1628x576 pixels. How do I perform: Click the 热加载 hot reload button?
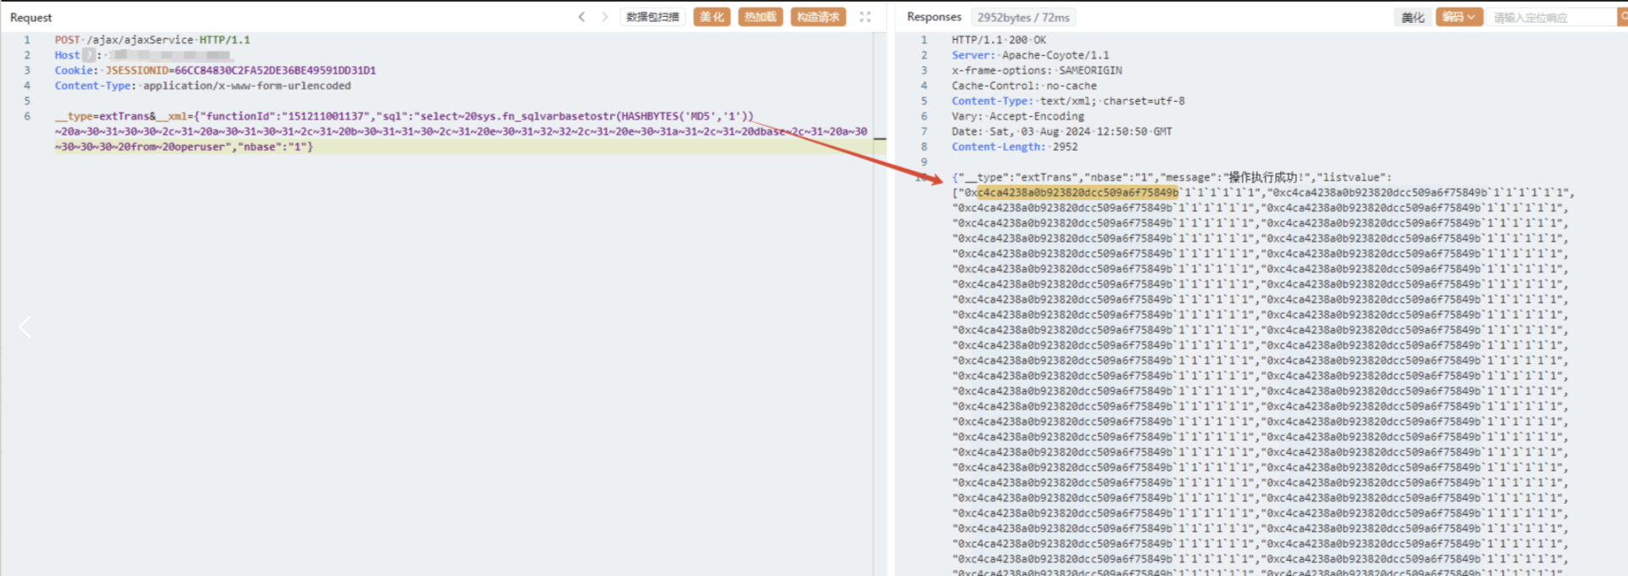(760, 17)
